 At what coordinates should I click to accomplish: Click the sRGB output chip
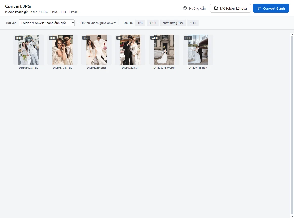tap(153, 23)
